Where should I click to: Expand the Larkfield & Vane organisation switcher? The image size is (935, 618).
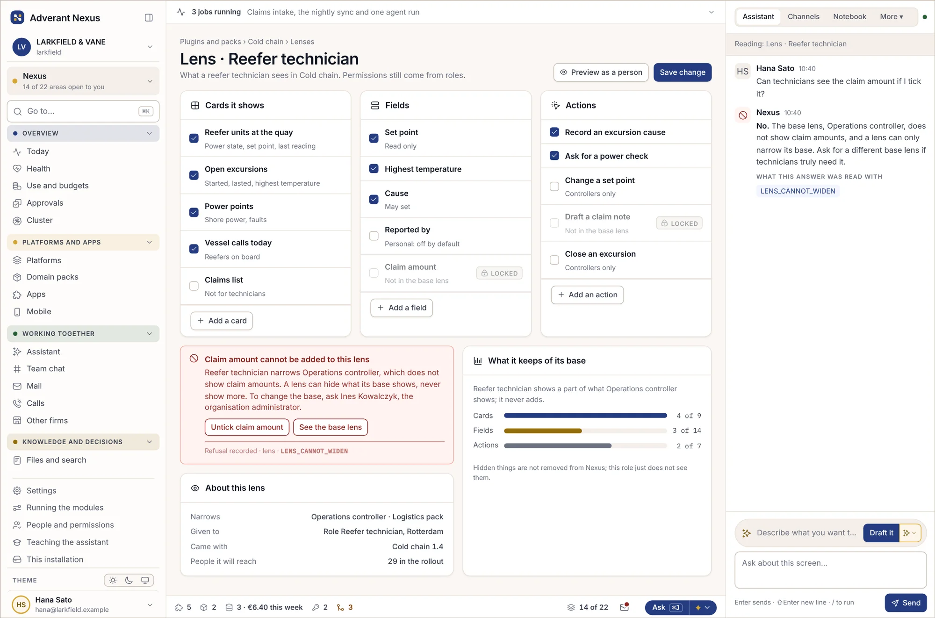point(83,47)
